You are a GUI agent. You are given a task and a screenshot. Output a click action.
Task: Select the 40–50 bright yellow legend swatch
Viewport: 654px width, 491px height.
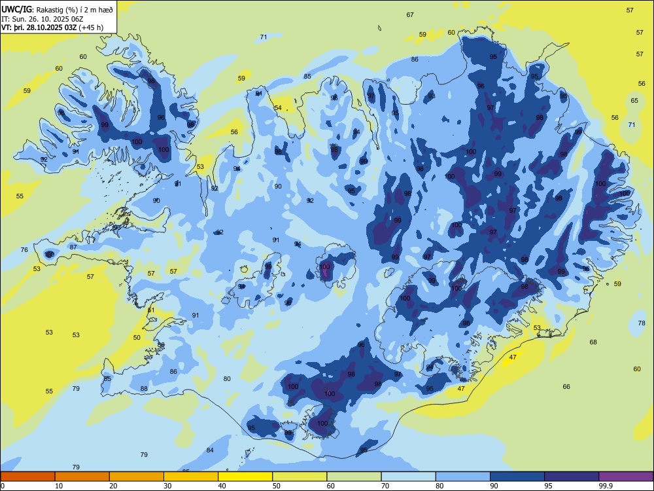pos(245,477)
